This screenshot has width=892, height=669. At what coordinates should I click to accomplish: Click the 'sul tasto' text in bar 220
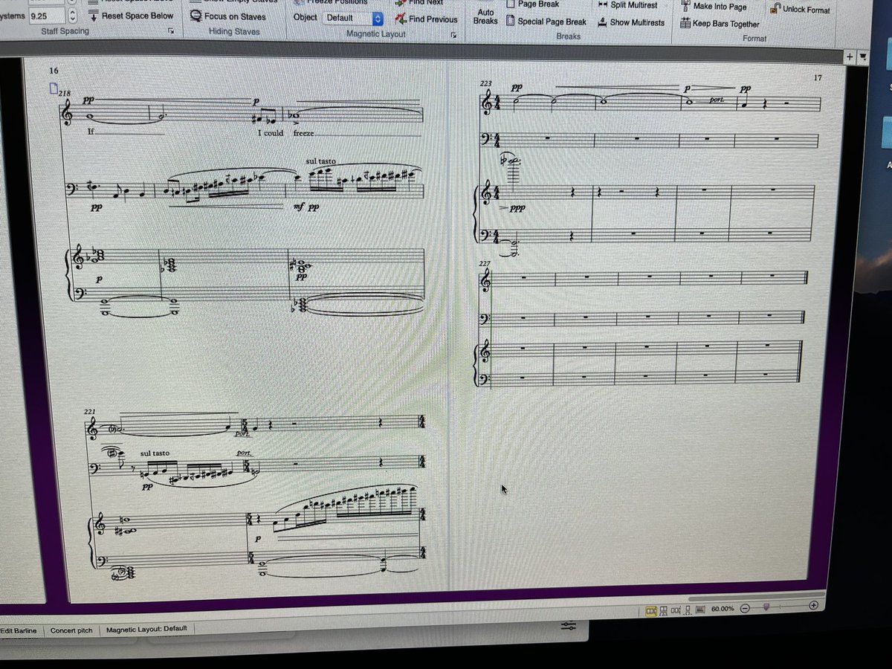click(x=321, y=161)
